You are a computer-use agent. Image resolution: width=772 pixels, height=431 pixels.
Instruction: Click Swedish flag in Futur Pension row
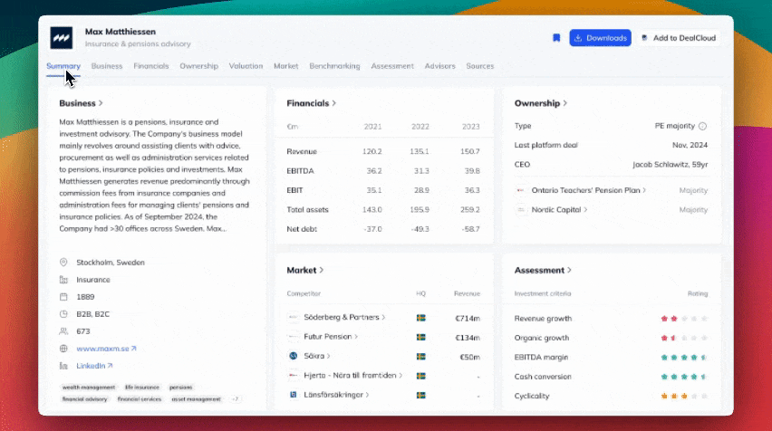[421, 337]
